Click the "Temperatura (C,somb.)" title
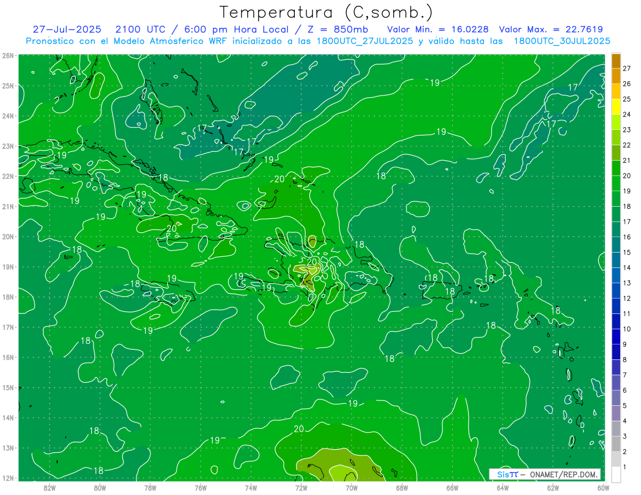Viewport: 641px width, 495px height. 326,12
